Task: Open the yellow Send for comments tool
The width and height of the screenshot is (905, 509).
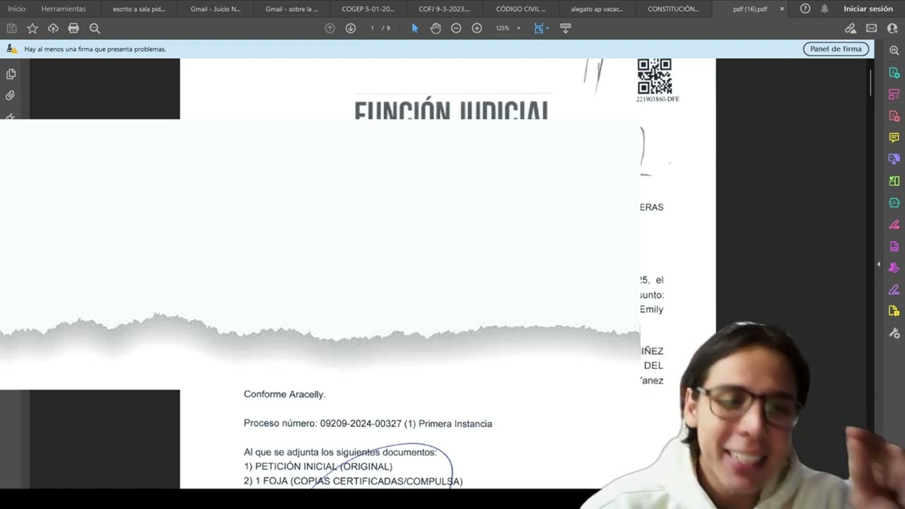Action: (894, 311)
